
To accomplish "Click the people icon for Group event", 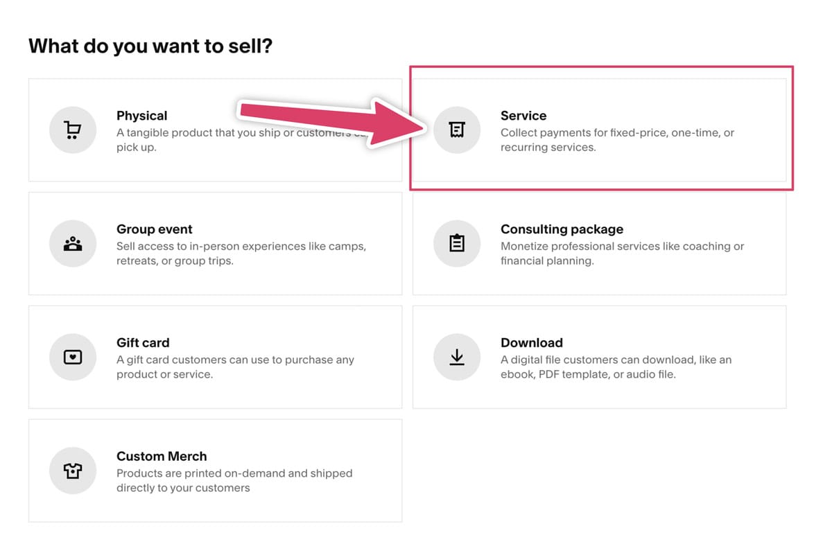I will (73, 243).
